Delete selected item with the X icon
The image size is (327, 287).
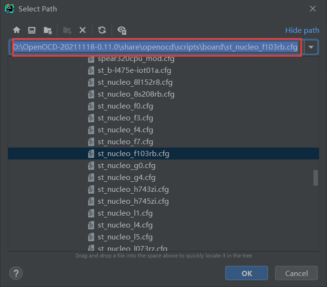[83, 30]
